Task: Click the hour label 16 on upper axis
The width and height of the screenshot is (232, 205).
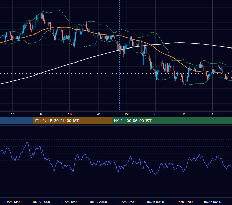Action: pyautogui.click(x=41, y=114)
